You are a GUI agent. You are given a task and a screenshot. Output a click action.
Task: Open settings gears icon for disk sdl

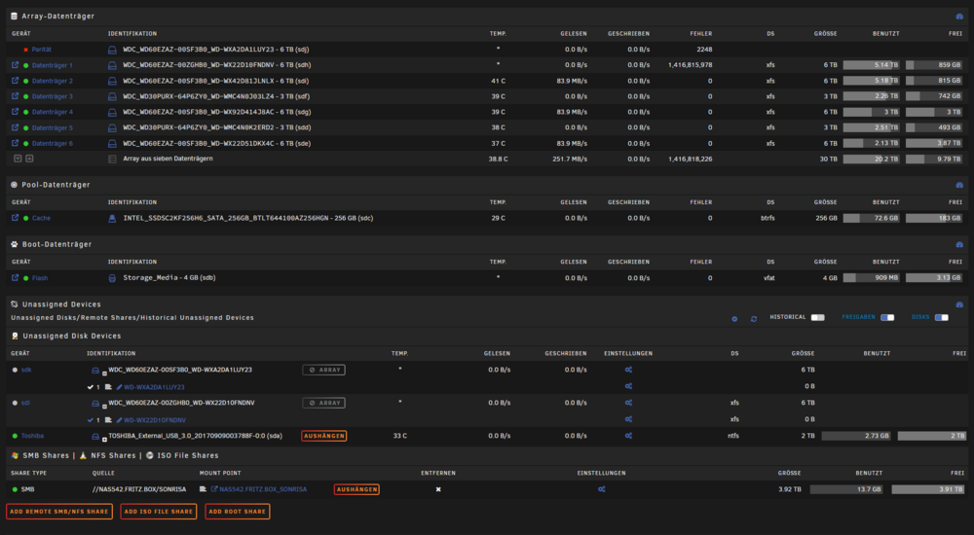coord(628,403)
